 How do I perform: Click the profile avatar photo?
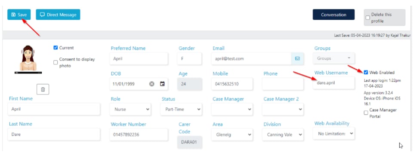[28, 59]
